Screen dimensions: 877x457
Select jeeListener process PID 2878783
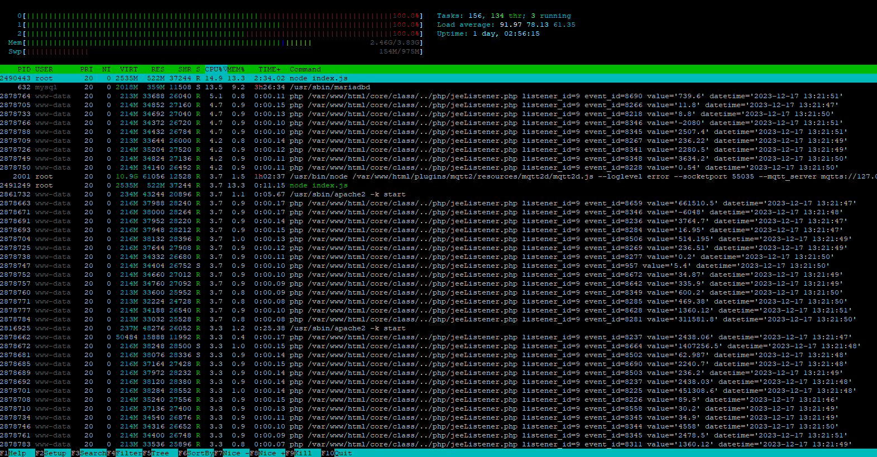[x=438, y=444]
